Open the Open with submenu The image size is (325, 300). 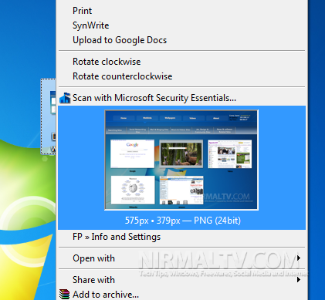point(181,258)
